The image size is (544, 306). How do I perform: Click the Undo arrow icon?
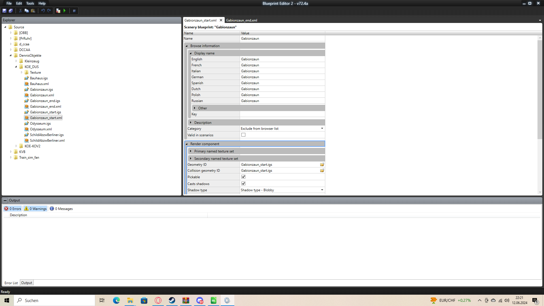click(43, 11)
